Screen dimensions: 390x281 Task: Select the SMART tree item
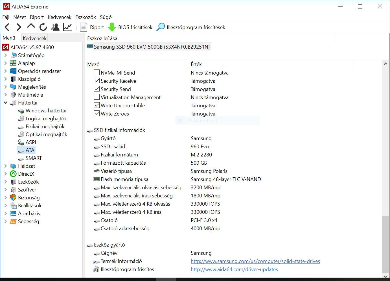pyautogui.click(x=34, y=158)
